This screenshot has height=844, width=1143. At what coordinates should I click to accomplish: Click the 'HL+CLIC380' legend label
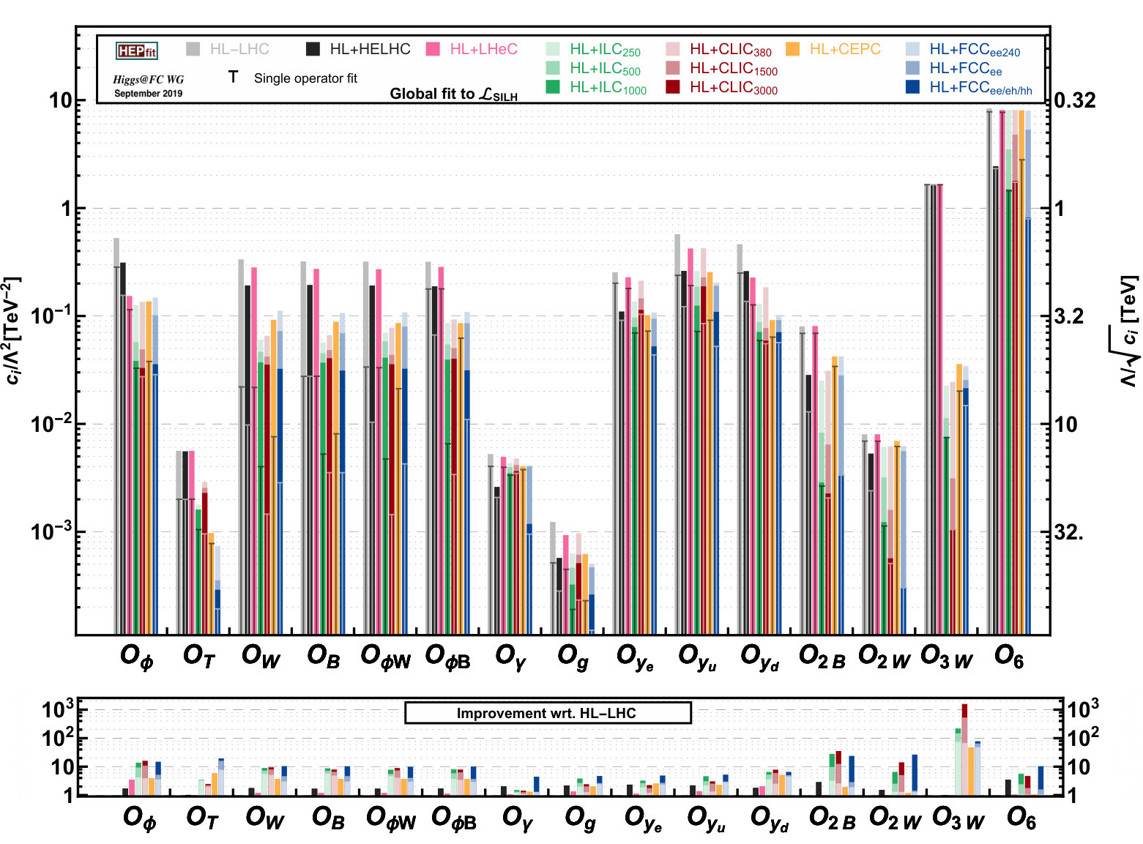730,50
